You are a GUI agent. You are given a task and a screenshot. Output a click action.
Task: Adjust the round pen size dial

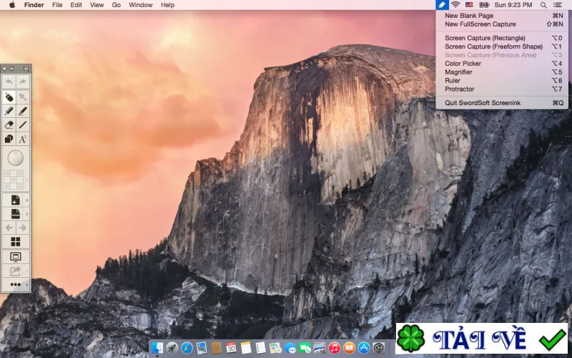coord(16,158)
